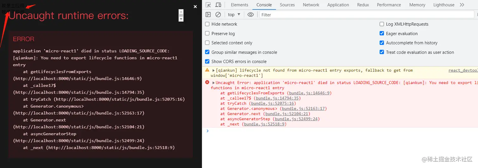478x168 pixels.
Task: Switch to the Elements tab
Action: 239,5
